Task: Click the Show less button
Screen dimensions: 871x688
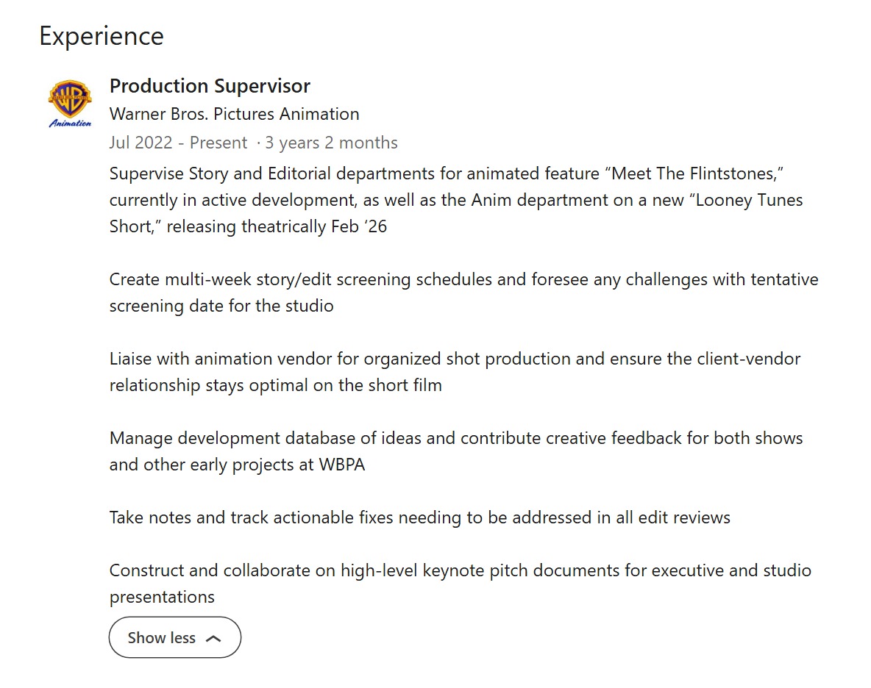Action: click(x=174, y=637)
